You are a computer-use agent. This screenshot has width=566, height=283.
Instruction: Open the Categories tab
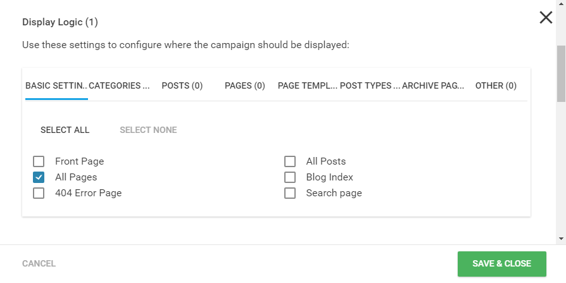tap(120, 85)
